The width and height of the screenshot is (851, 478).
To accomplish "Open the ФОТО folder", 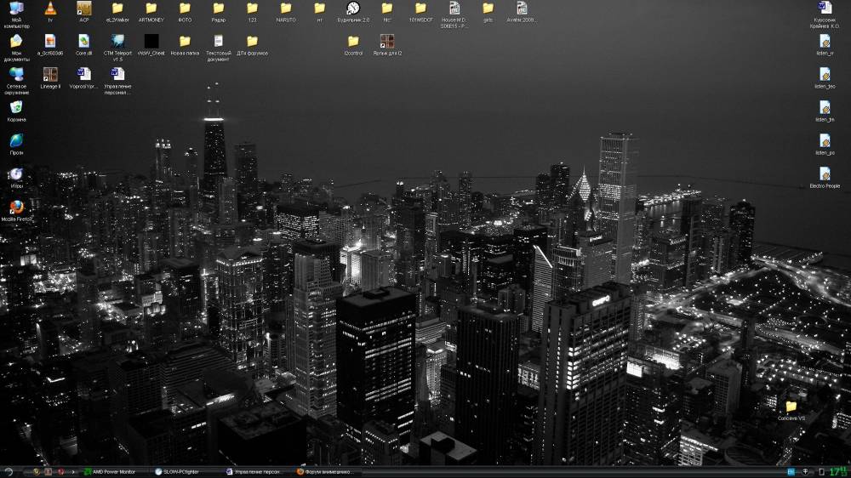I will [x=185, y=9].
